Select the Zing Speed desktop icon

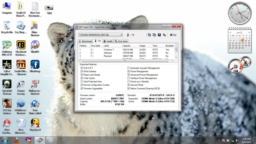click(35, 125)
